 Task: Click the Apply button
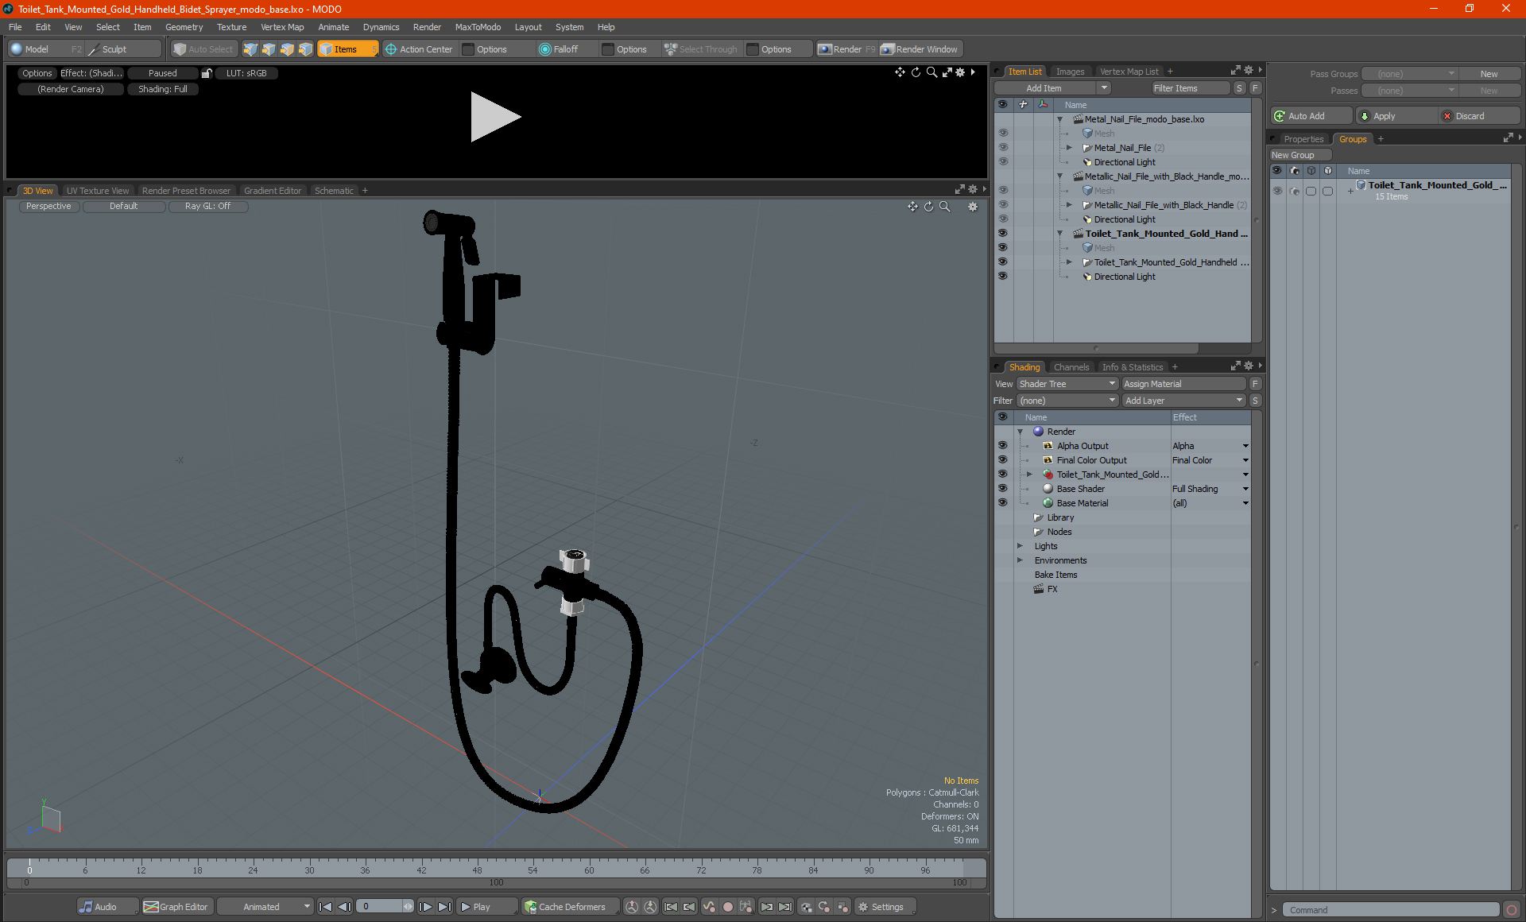click(1396, 116)
